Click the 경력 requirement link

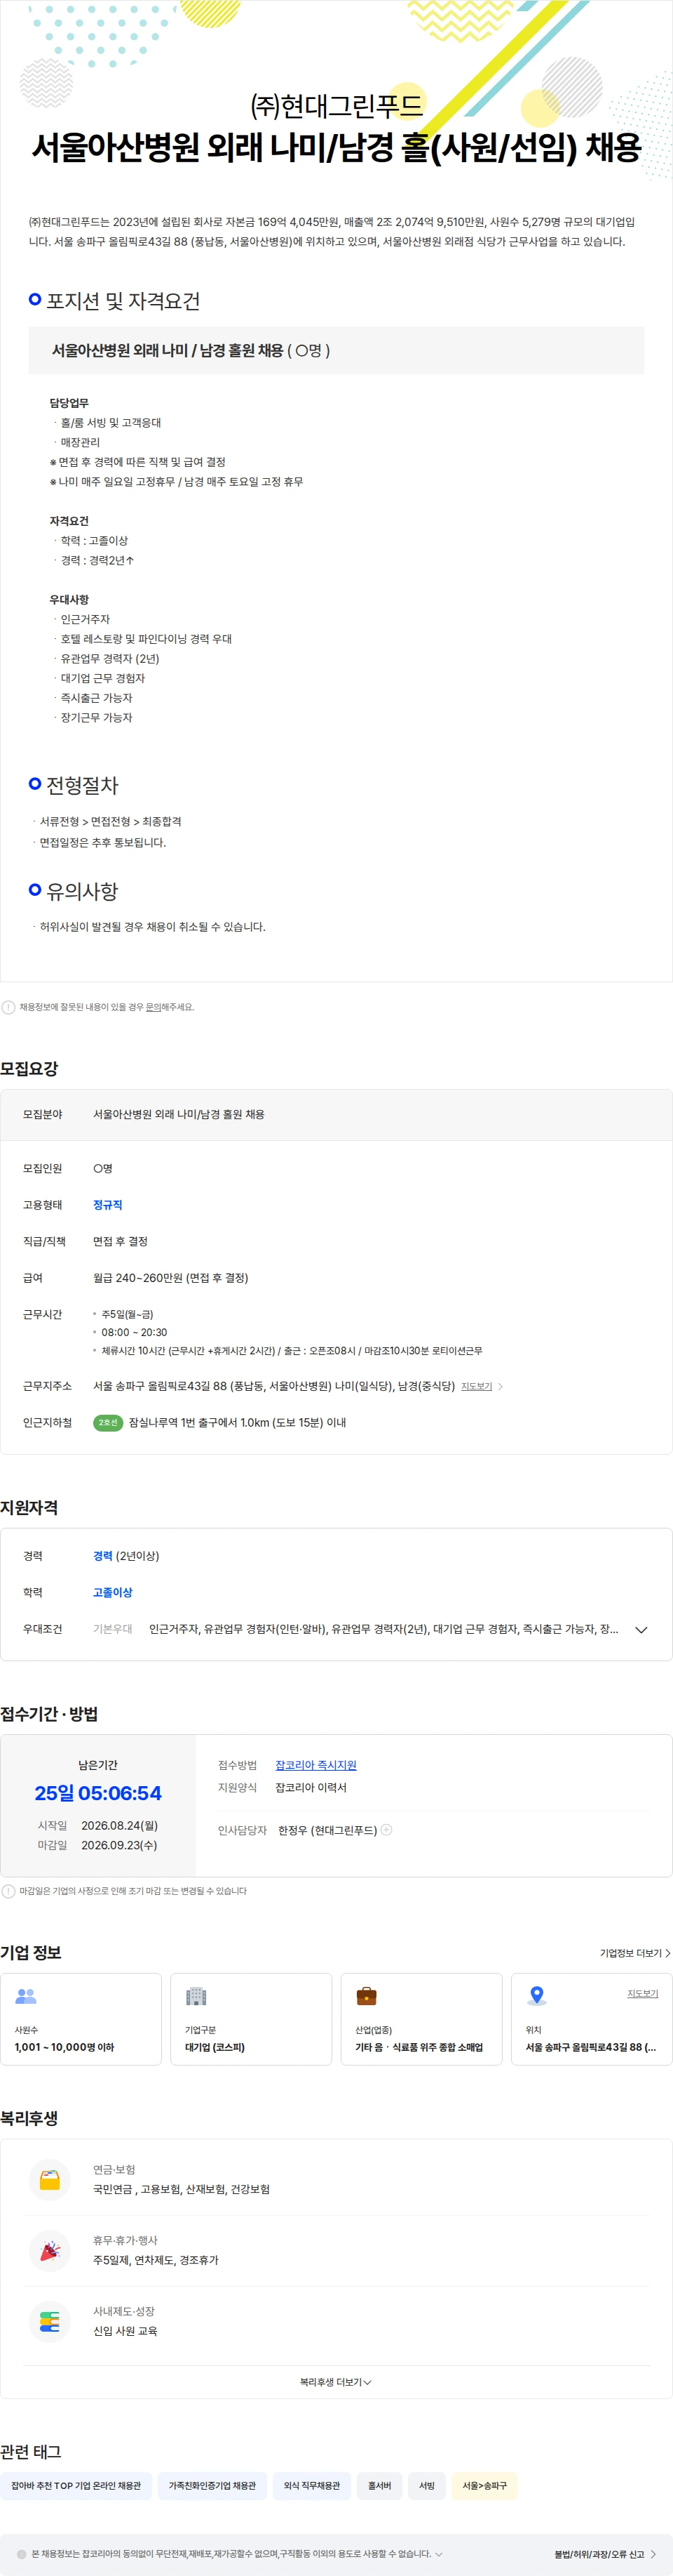103,1556
